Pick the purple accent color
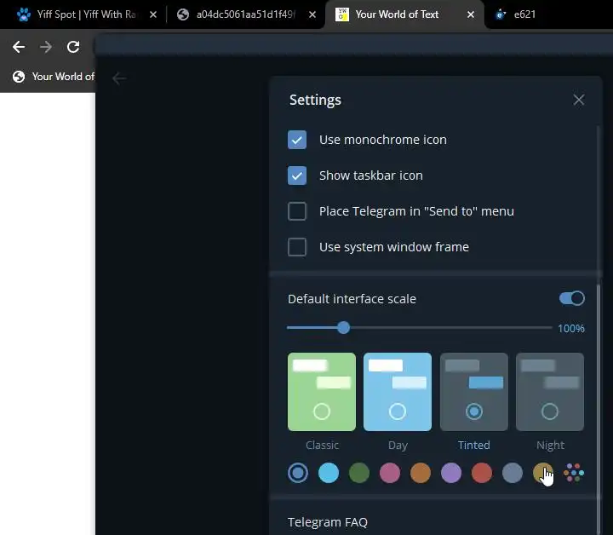This screenshot has width=613, height=535. (x=451, y=473)
